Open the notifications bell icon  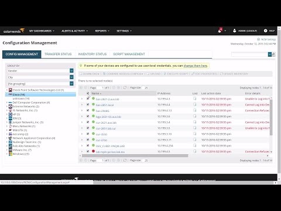(220, 30)
